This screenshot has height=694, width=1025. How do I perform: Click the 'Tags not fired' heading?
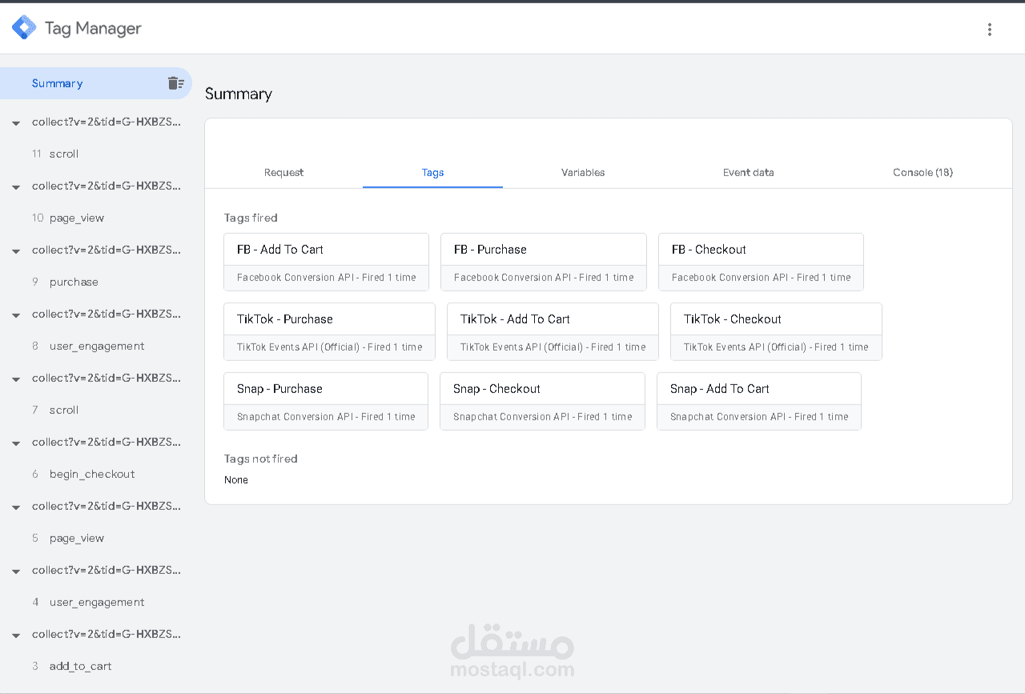pos(261,459)
